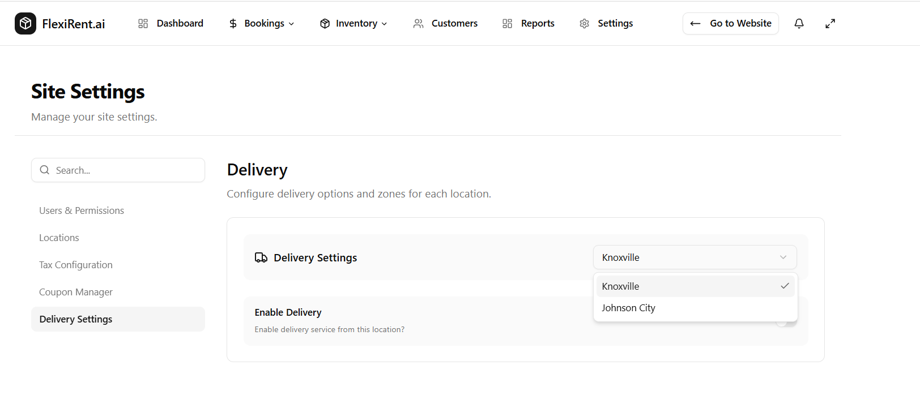This screenshot has width=920, height=417.
Task: Click the Site Settings page title
Action: pyautogui.click(x=88, y=92)
